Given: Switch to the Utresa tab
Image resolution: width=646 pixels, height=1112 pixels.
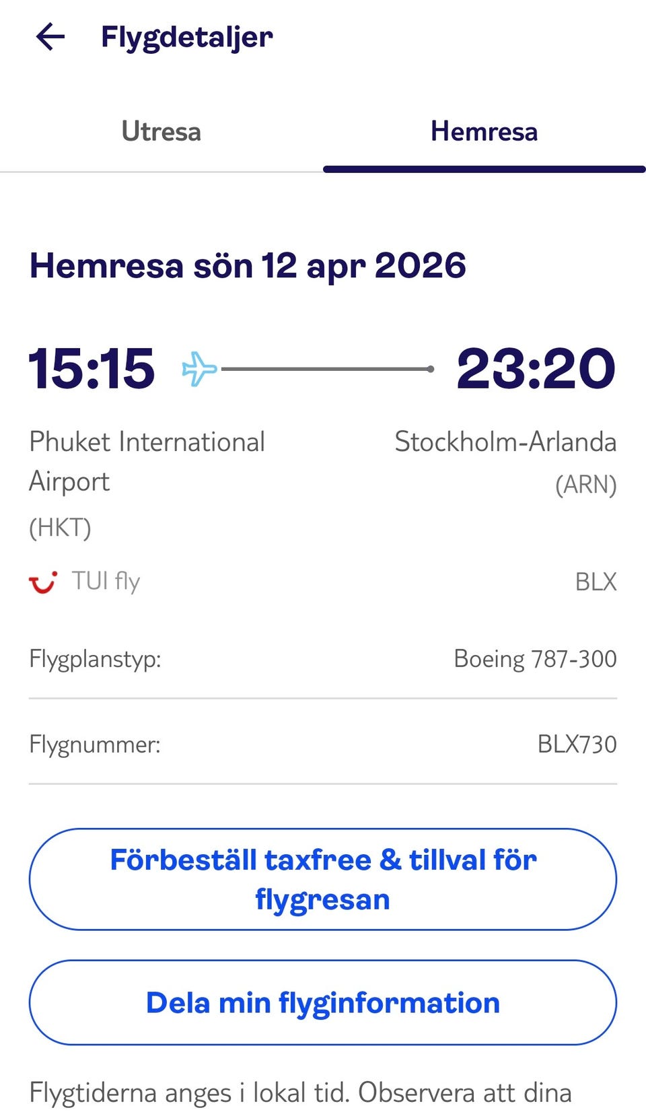Looking at the screenshot, I should [x=161, y=131].
